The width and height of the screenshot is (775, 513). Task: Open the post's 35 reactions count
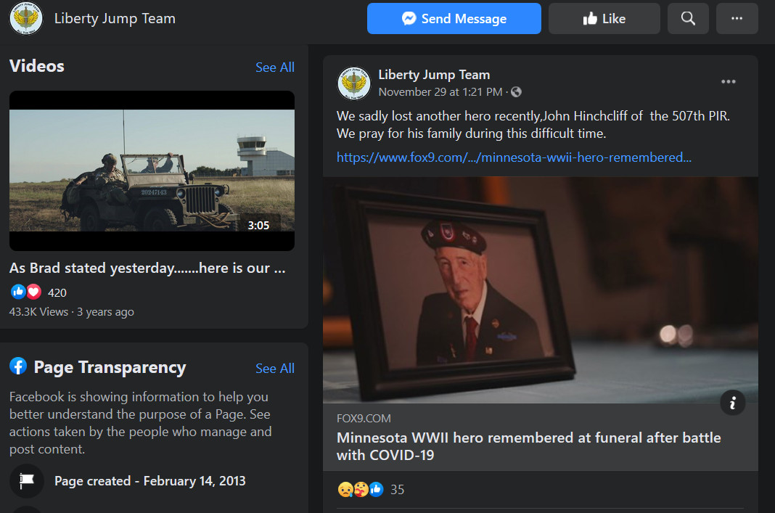pyautogui.click(x=398, y=489)
